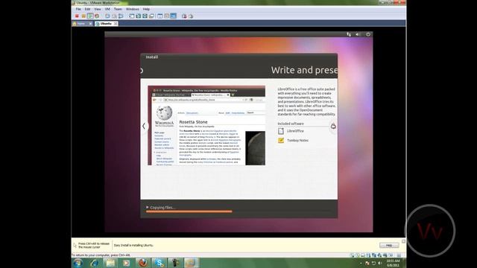Image resolution: width=477 pixels, height=268 pixels.
Task: Open the Windows Start menu orb
Action: tap(78, 263)
